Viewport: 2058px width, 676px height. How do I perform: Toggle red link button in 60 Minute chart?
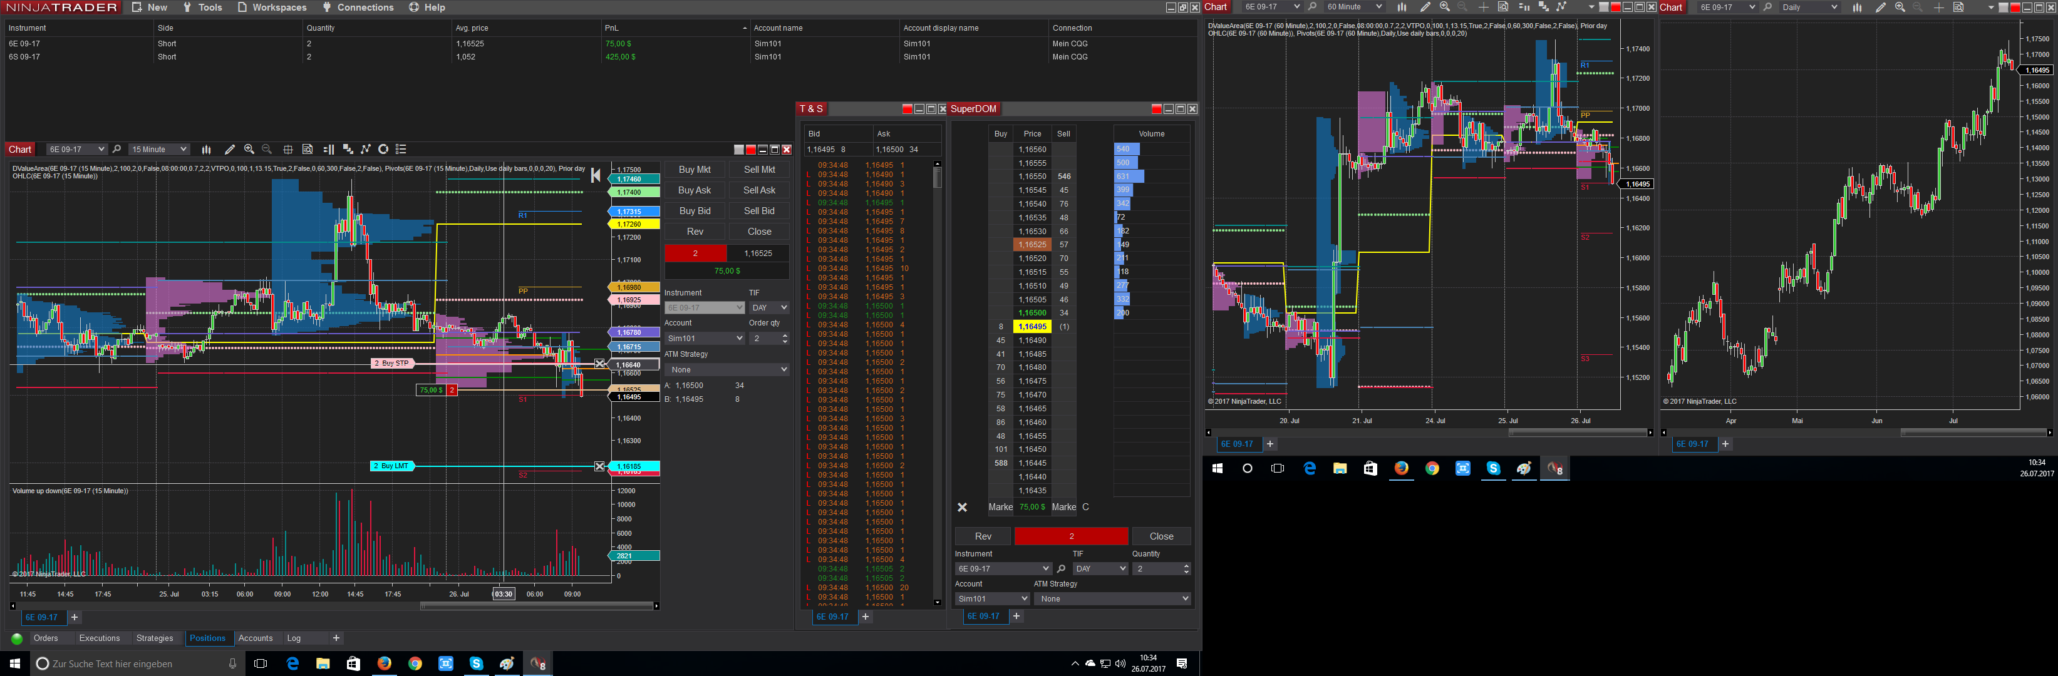click(1615, 7)
